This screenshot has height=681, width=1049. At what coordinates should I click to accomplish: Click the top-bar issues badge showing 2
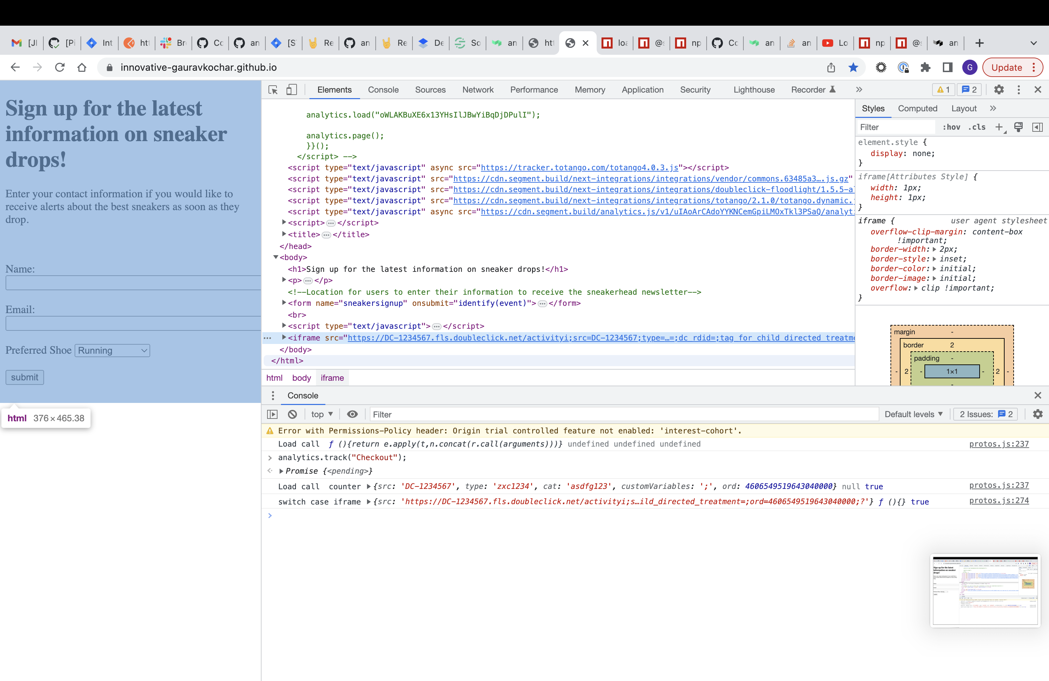(x=969, y=90)
